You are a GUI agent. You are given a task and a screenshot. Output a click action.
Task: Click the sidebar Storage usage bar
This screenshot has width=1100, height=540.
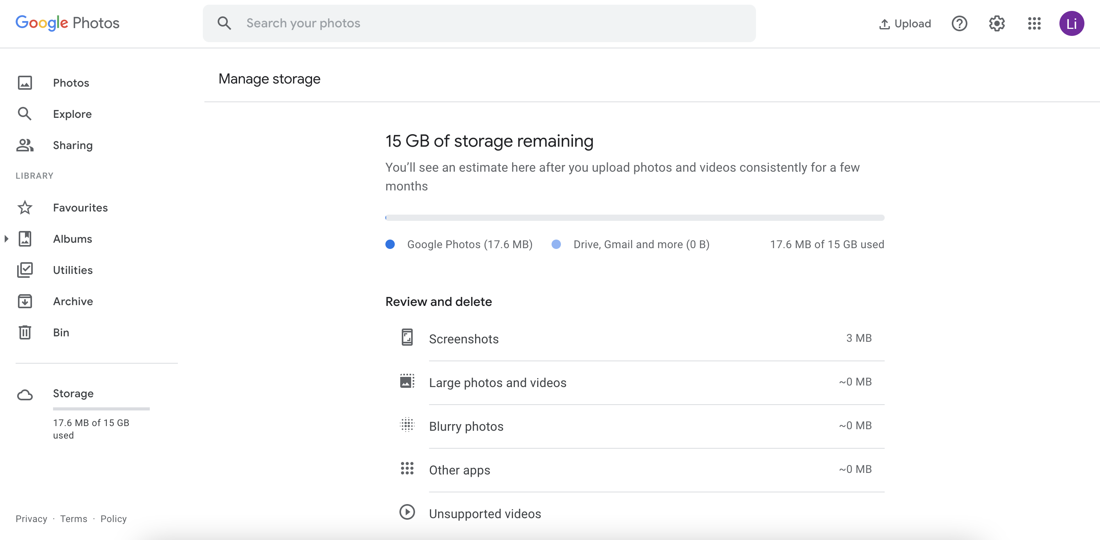pyautogui.click(x=101, y=409)
